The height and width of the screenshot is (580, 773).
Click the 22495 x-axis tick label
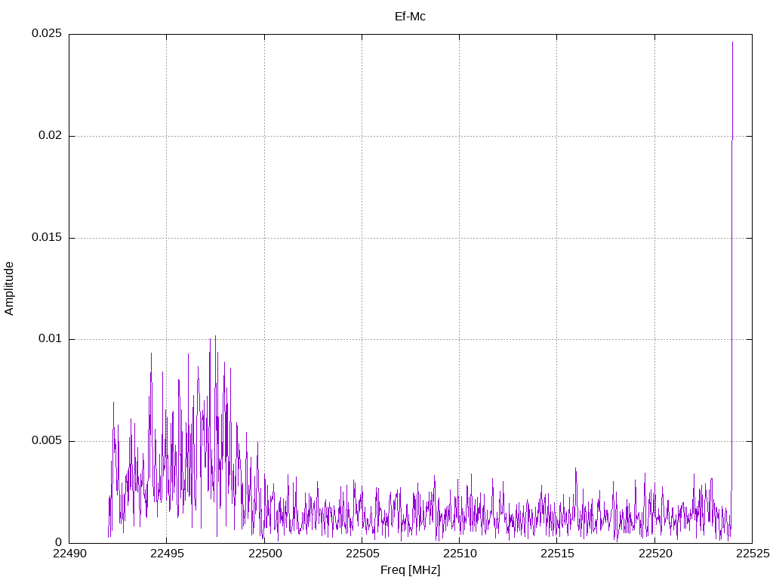(166, 554)
